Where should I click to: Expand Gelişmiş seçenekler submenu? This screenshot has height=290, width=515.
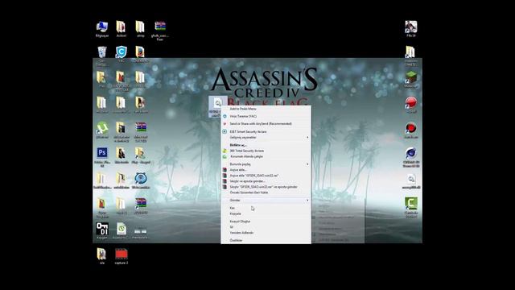[266, 138]
